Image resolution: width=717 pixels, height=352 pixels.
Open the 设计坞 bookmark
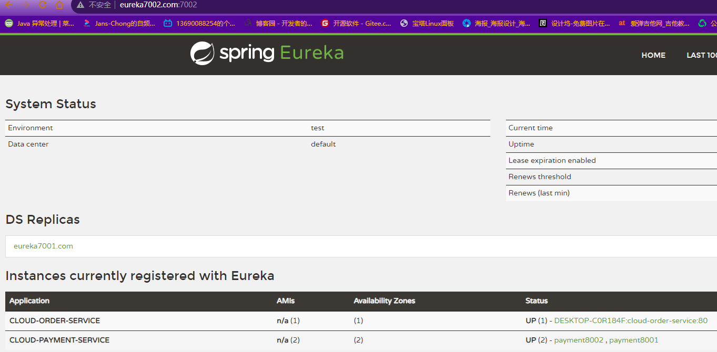coord(574,23)
